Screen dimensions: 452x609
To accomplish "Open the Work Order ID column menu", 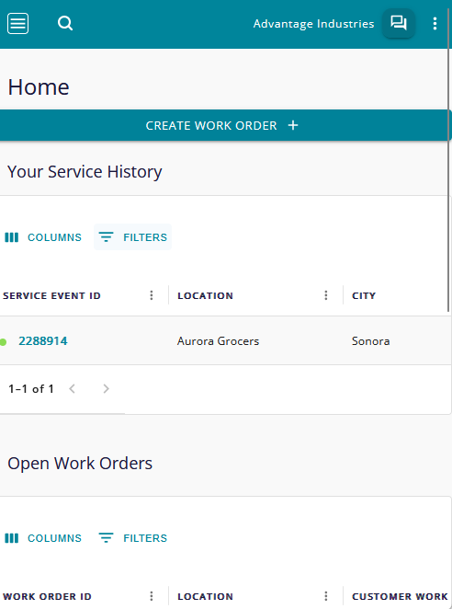I will tap(152, 596).
